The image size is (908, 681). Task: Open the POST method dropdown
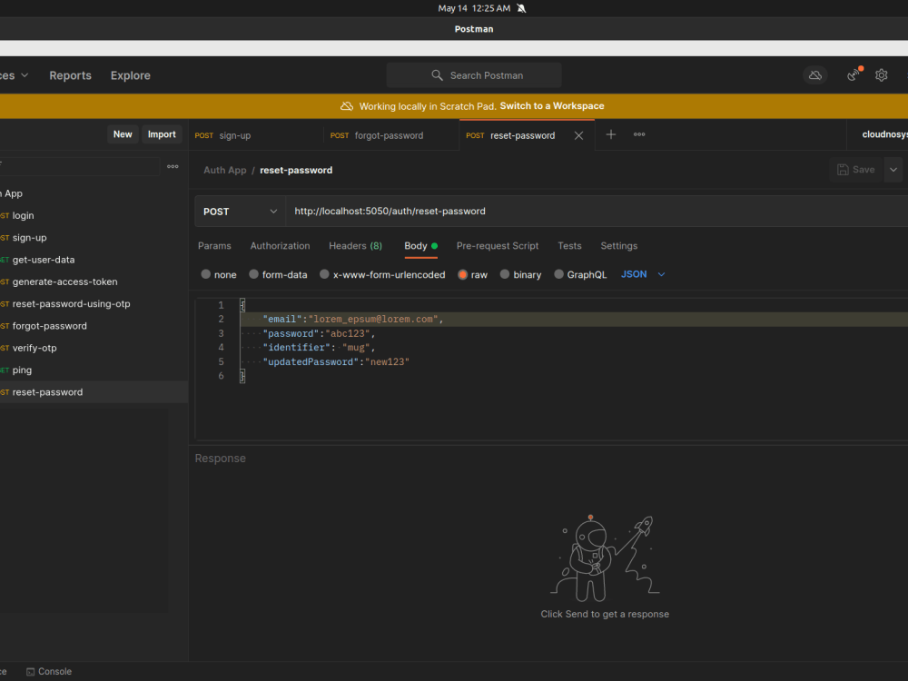(x=240, y=212)
